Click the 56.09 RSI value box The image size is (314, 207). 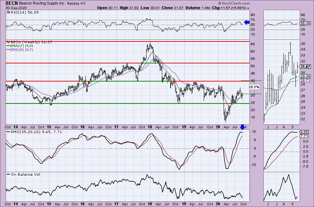[305, 23]
